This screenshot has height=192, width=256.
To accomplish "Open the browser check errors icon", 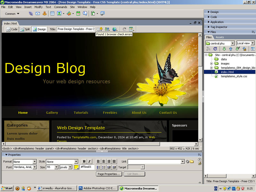I will (100, 29).
